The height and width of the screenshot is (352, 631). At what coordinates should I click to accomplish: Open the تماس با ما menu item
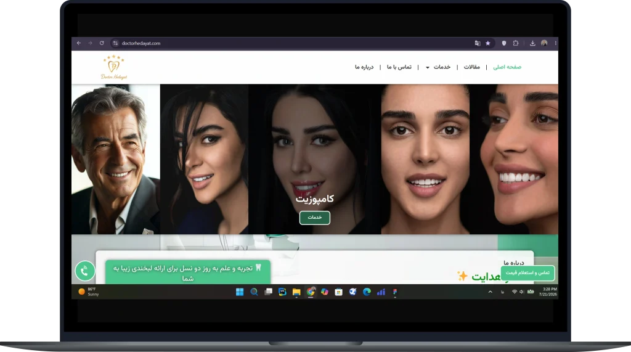(x=399, y=67)
